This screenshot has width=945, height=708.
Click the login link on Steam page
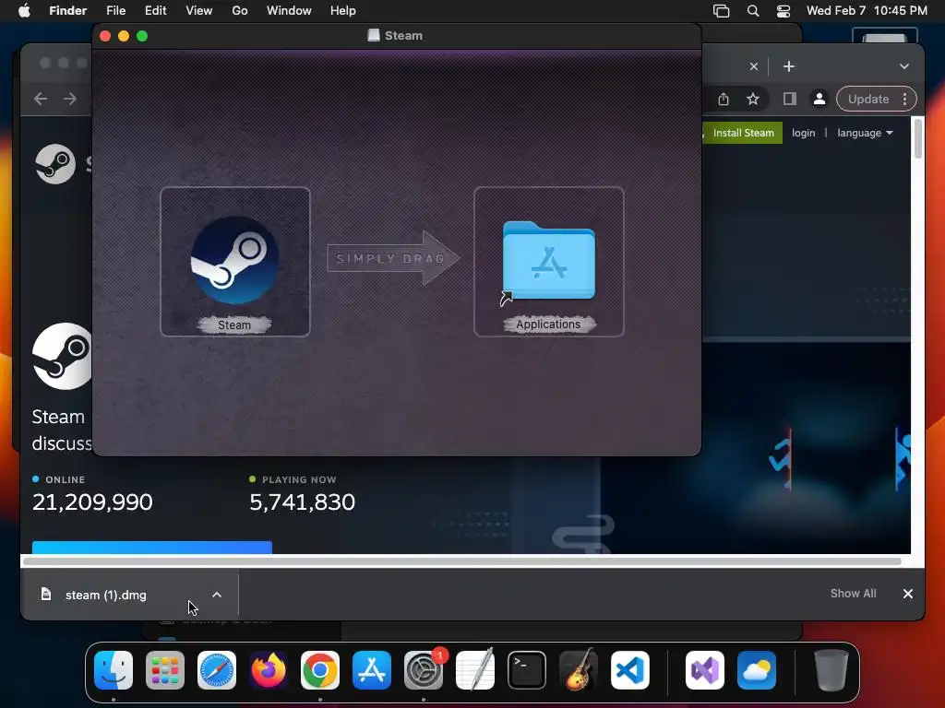click(803, 133)
